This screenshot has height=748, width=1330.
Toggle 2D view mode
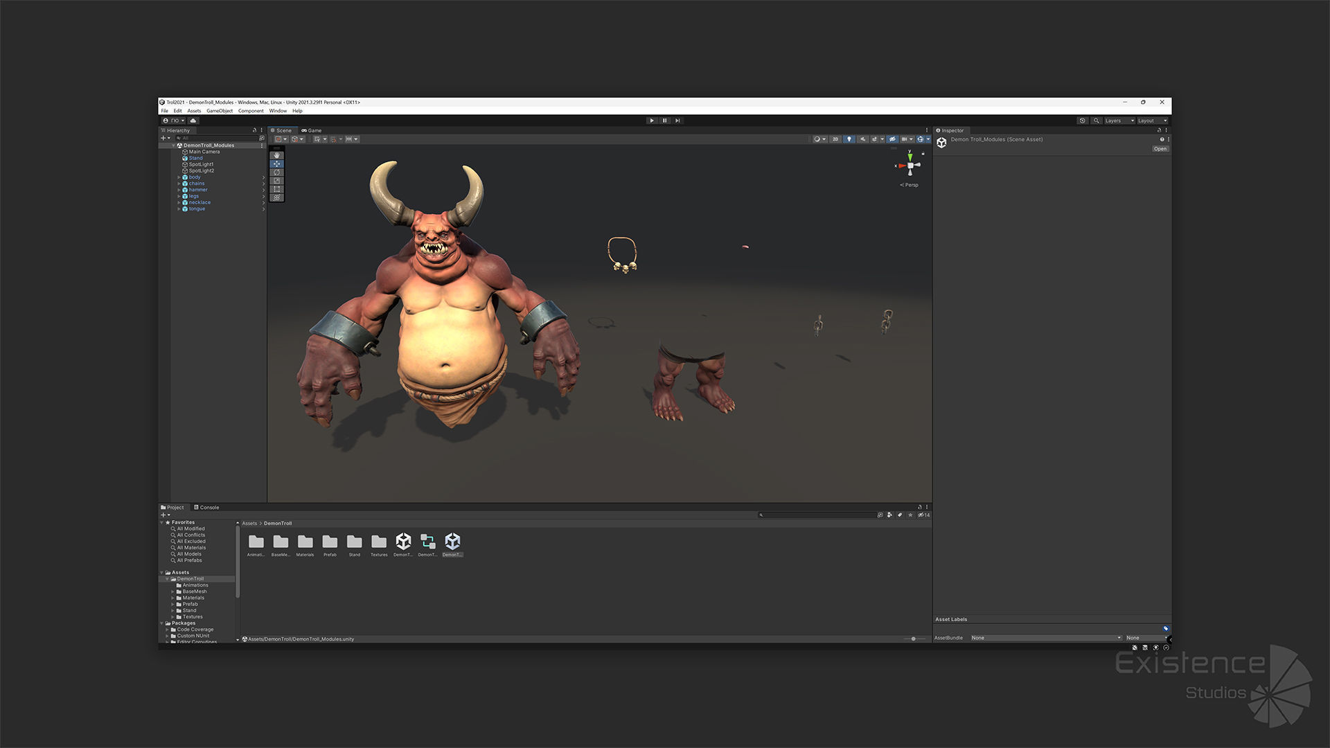835,139
